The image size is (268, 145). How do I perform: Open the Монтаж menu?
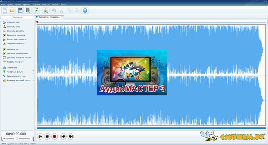pyautogui.click(x=18, y=5)
